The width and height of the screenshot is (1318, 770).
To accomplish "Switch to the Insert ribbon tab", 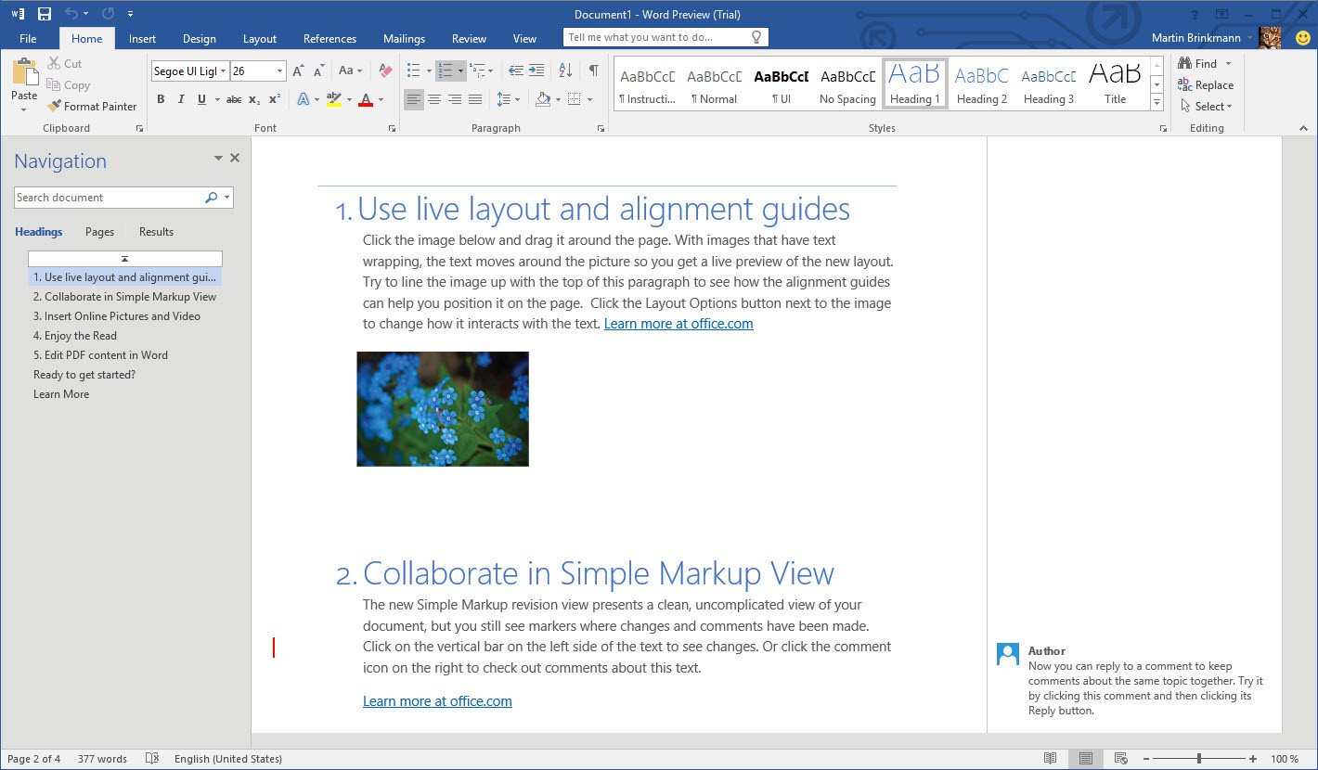I will [141, 38].
